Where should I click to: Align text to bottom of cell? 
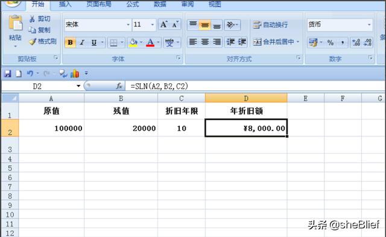click(x=217, y=25)
